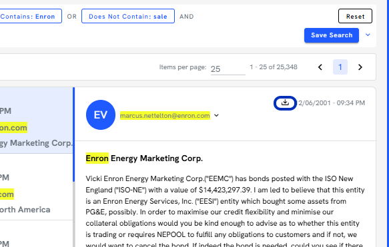389x247 pixels.
Task: Click the email timestamp 2/06/2001
Action: click(332, 103)
